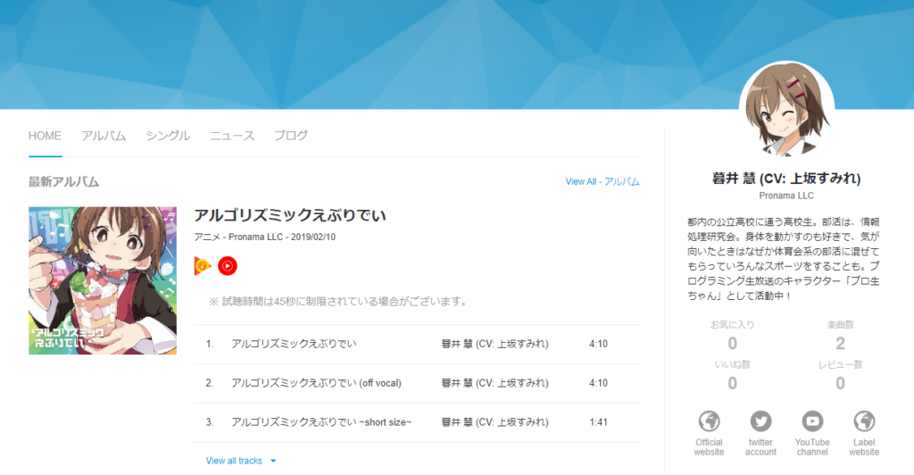
Task: Switch to the HOME tab
Action: 45,136
